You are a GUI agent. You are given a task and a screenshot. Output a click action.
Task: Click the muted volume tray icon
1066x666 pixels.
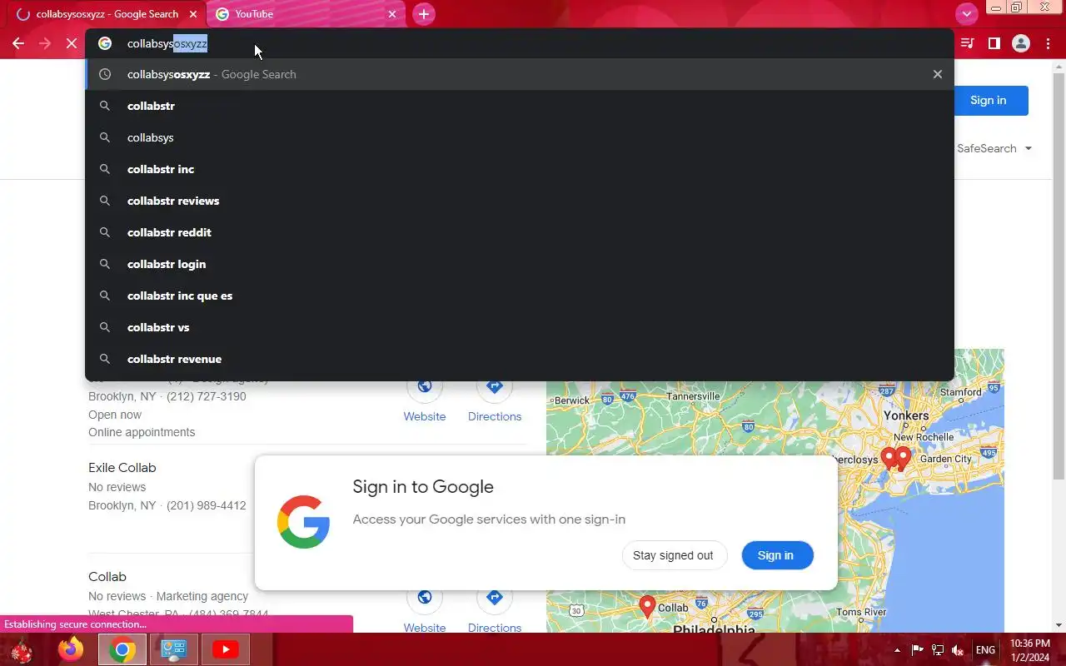tap(959, 650)
